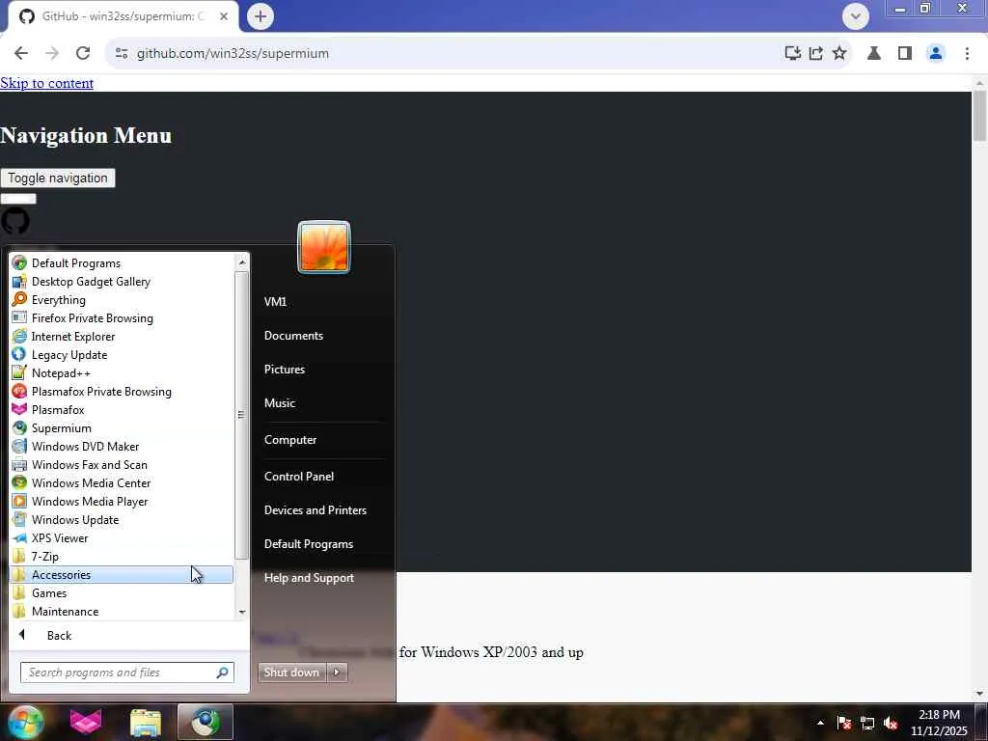Start Firefox Private Browsing
Image resolution: width=988 pixels, height=741 pixels.
pyautogui.click(x=122, y=318)
